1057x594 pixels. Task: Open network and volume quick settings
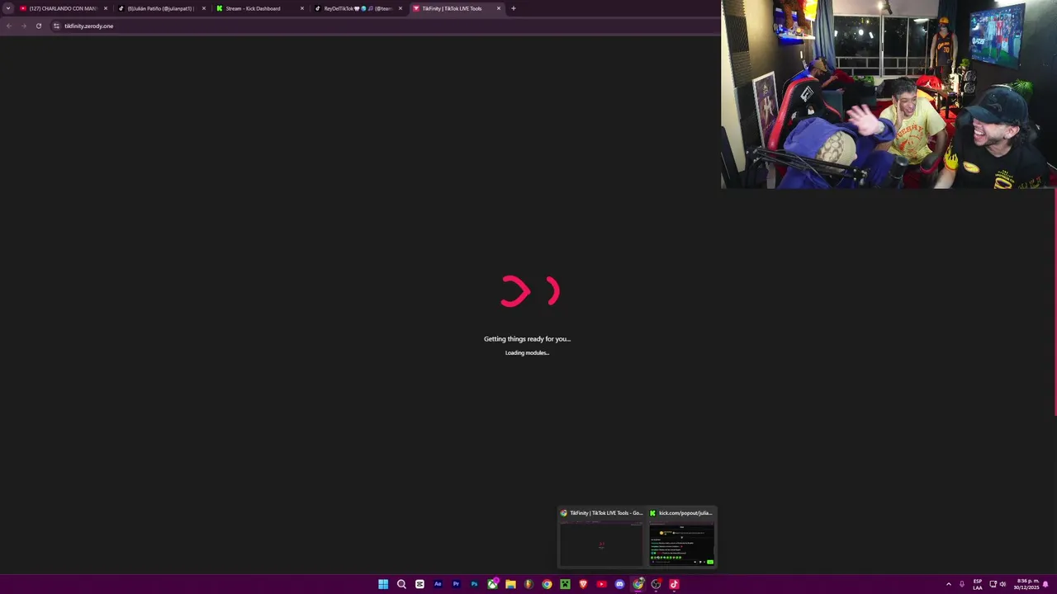998,584
